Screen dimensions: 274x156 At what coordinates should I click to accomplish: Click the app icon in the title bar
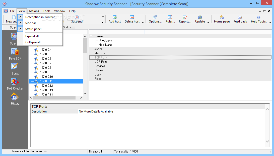(5, 4)
